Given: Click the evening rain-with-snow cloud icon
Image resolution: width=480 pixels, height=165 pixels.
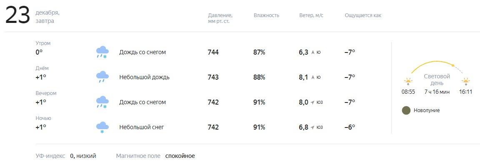Looking at the screenshot, I should click(x=102, y=102).
